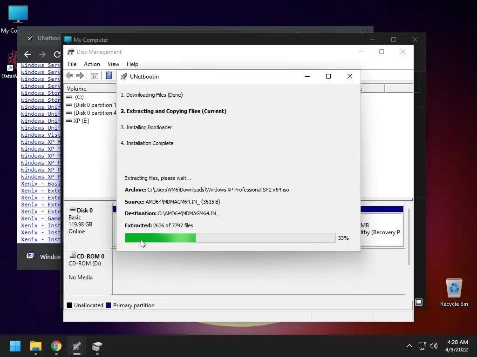Select the My Computer desktop icon

pos(18,14)
